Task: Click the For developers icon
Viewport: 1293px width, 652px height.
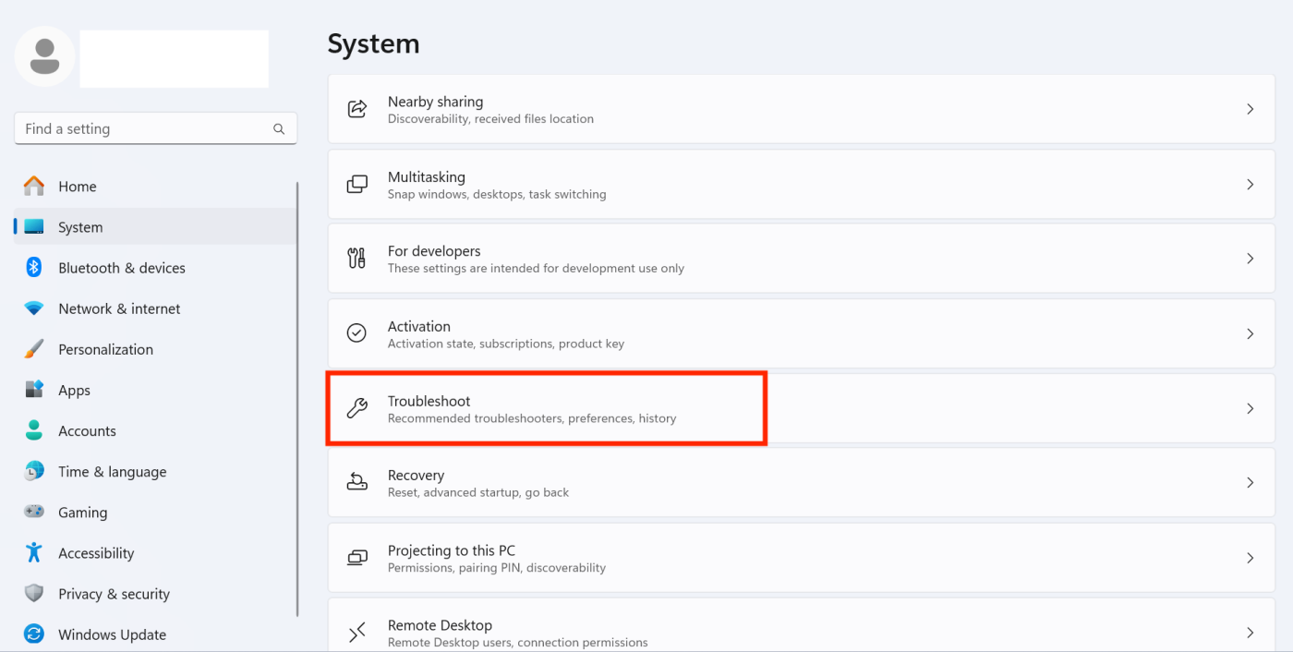Action: 357,258
